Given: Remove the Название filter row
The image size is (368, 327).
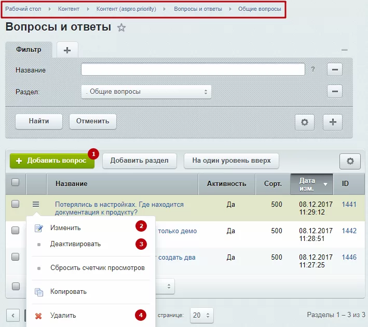Looking at the screenshot, I should [x=335, y=69].
